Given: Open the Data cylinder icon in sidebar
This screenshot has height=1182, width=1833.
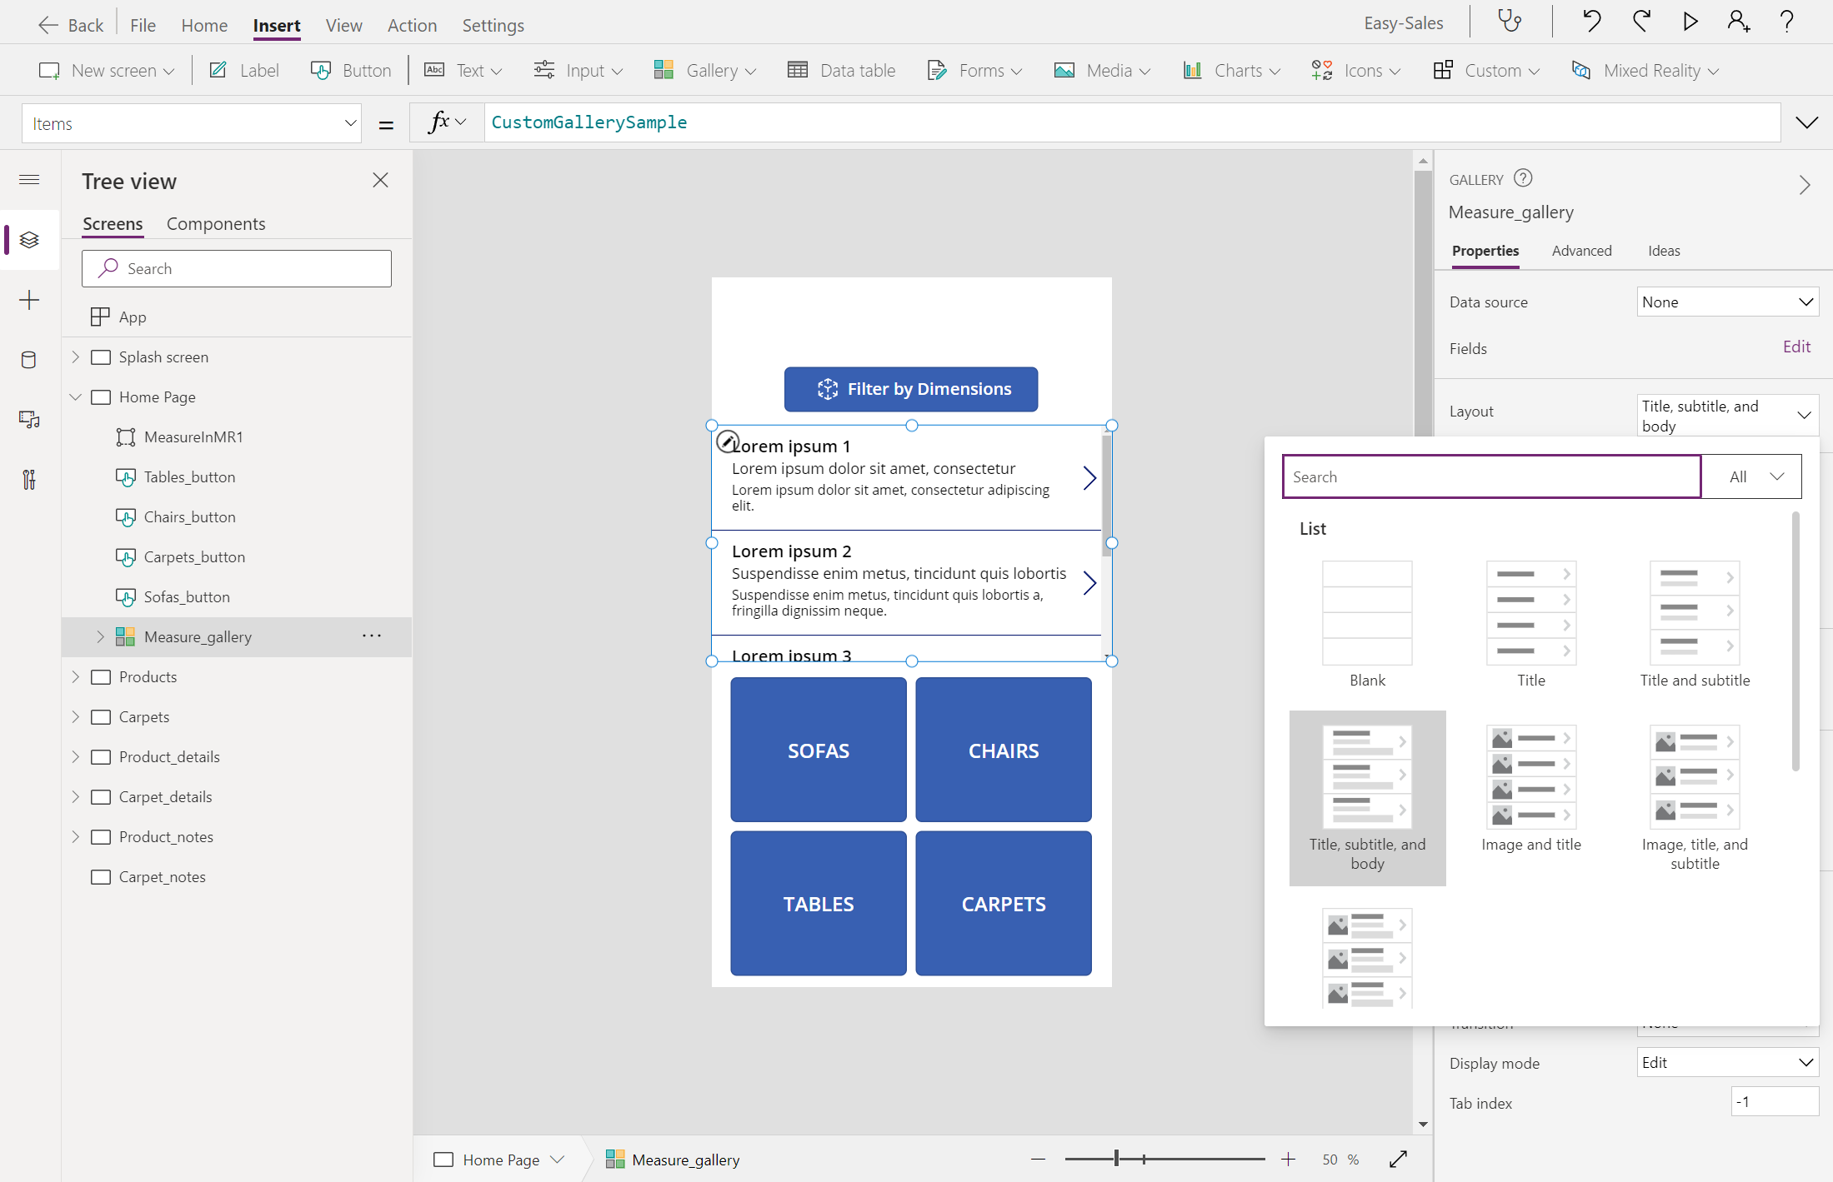Looking at the screenshot, I should [29, 360].
